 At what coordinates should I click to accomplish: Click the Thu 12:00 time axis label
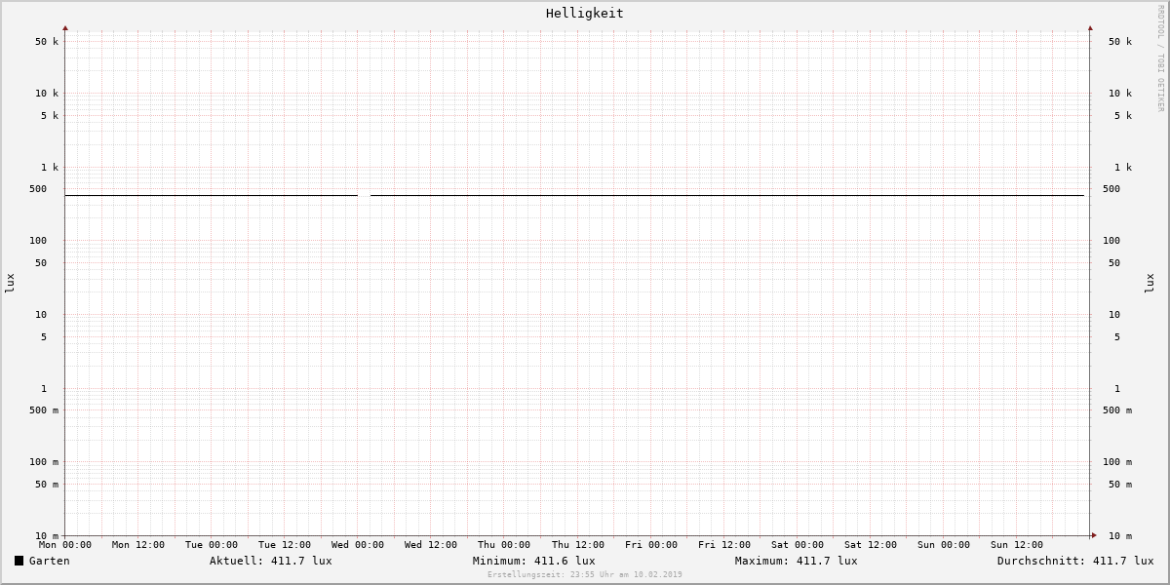[578, 545]
